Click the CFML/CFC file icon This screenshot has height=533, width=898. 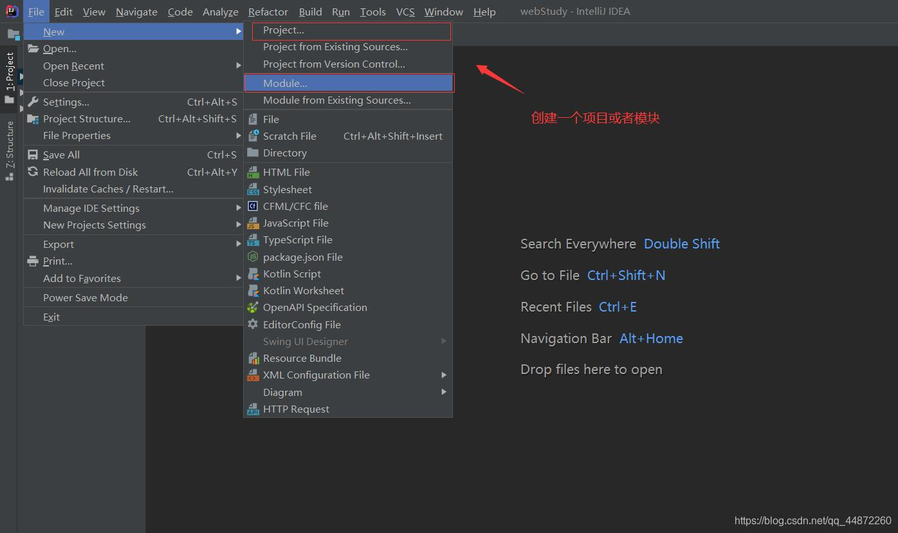pos(253,206)
